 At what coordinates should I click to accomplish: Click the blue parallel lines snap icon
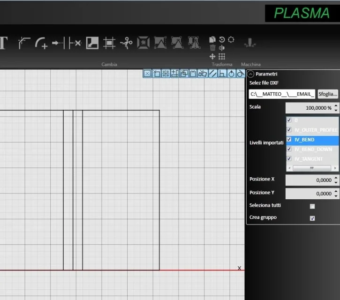(213, 74)
